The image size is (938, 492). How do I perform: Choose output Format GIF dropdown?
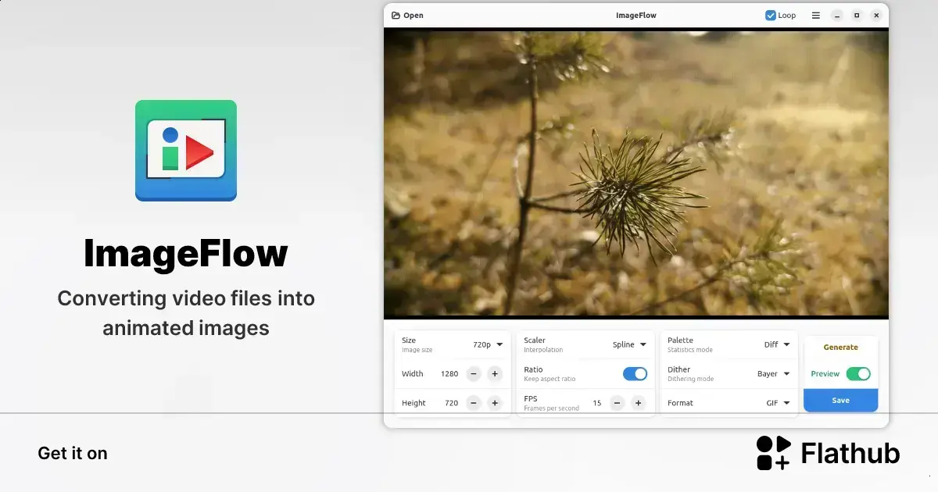778,403
